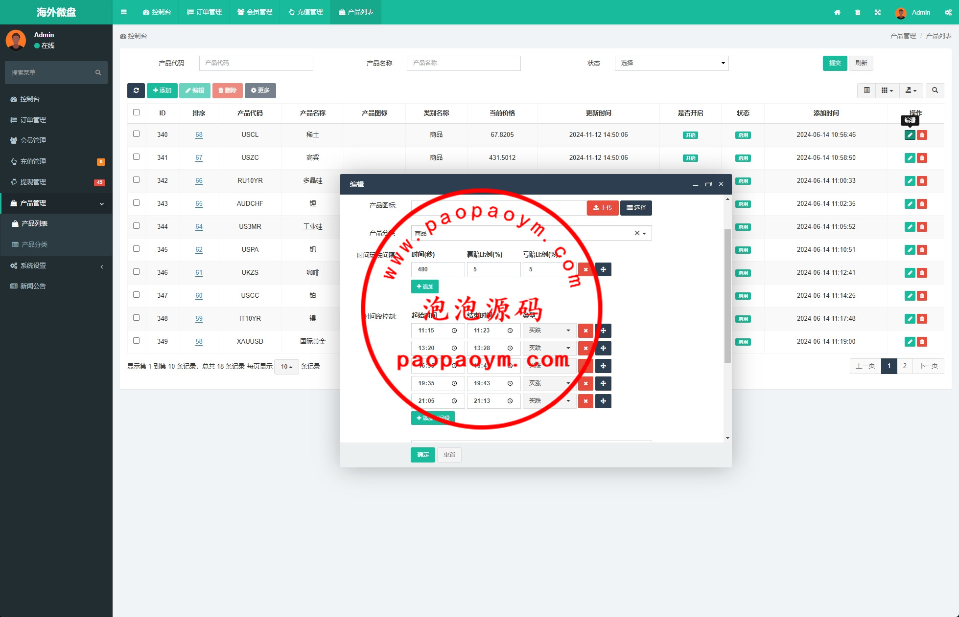The width and height of the screenshot is (959, 617).
Task: Open the columns toggle dropdown
Action: point(887,90)
